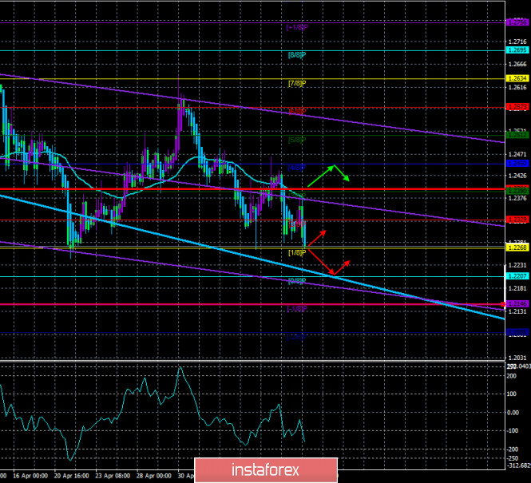531x483 pixels.
Task: Select the 23 Apr 08:00 time label
Action: [113, 476]
